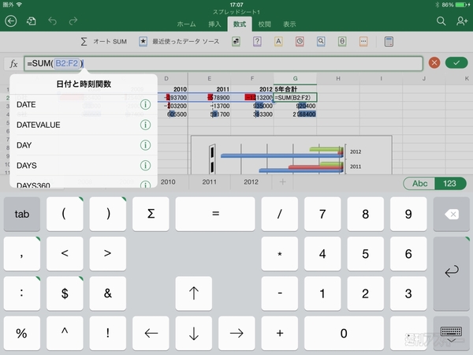Tap the up arrow key
Image resolution: width=473 pixels, height=355 pixels.
pyautogui.click(x=194, y=293)
